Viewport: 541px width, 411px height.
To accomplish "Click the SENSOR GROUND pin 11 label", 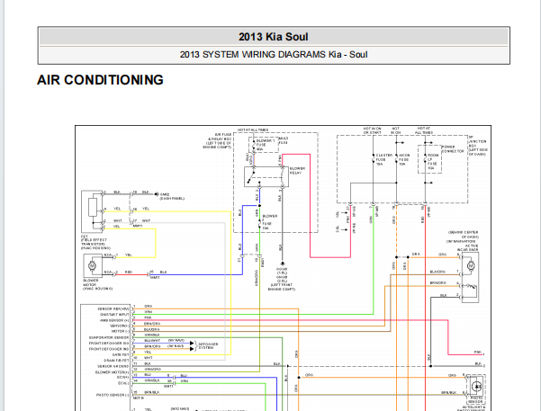I will point(113,366).
